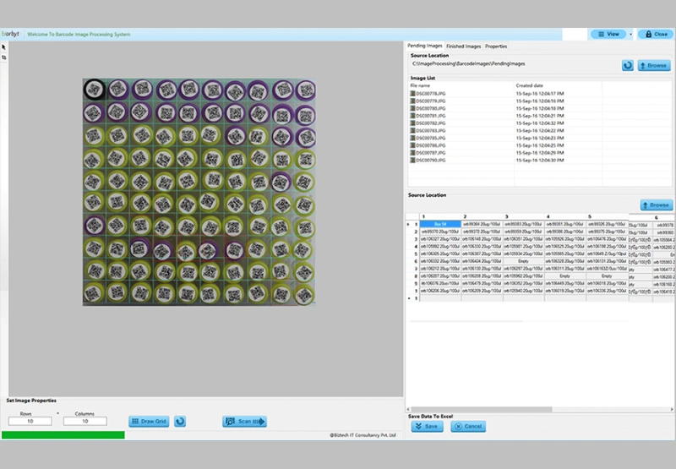Click the Draw Grid button

point(149,421)
